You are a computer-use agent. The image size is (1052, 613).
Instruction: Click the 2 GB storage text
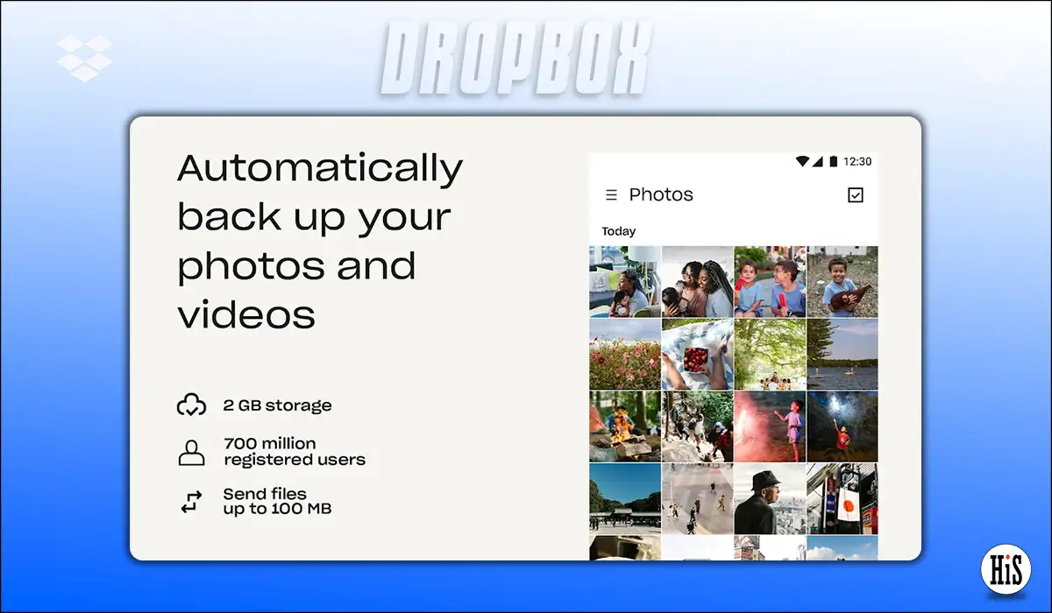point(277,405)
